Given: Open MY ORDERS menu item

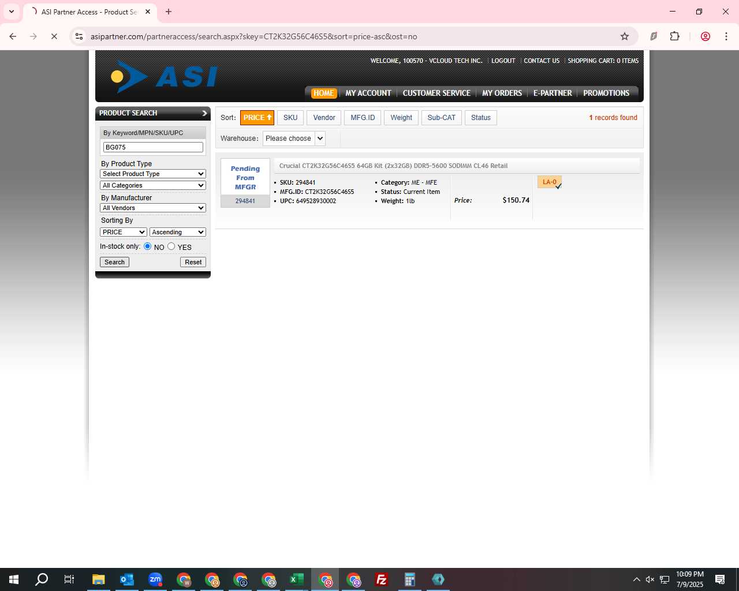Looking at the screenshot, I should 502,93.
